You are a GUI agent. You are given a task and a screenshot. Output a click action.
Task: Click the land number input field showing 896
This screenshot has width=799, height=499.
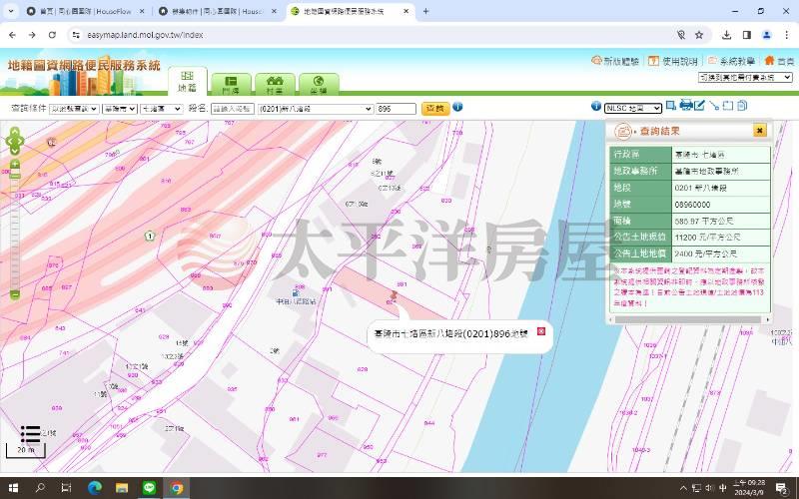click(x=396, y=108)
